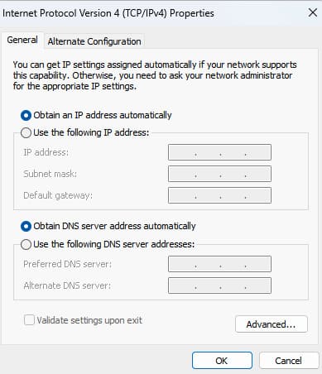
Task: Open the General tab
Action: tap(22, 40)
